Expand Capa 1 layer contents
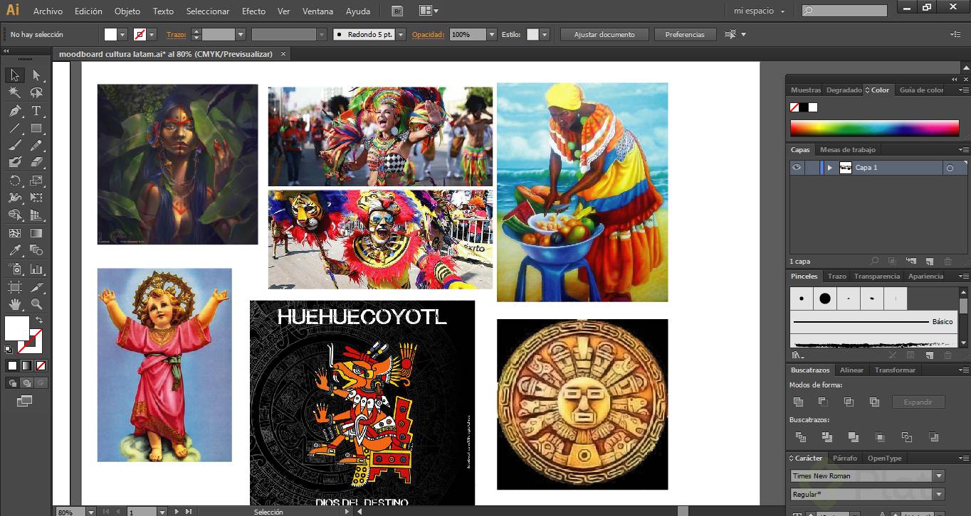This screenshot has height=516, width=971. [829, 168]
